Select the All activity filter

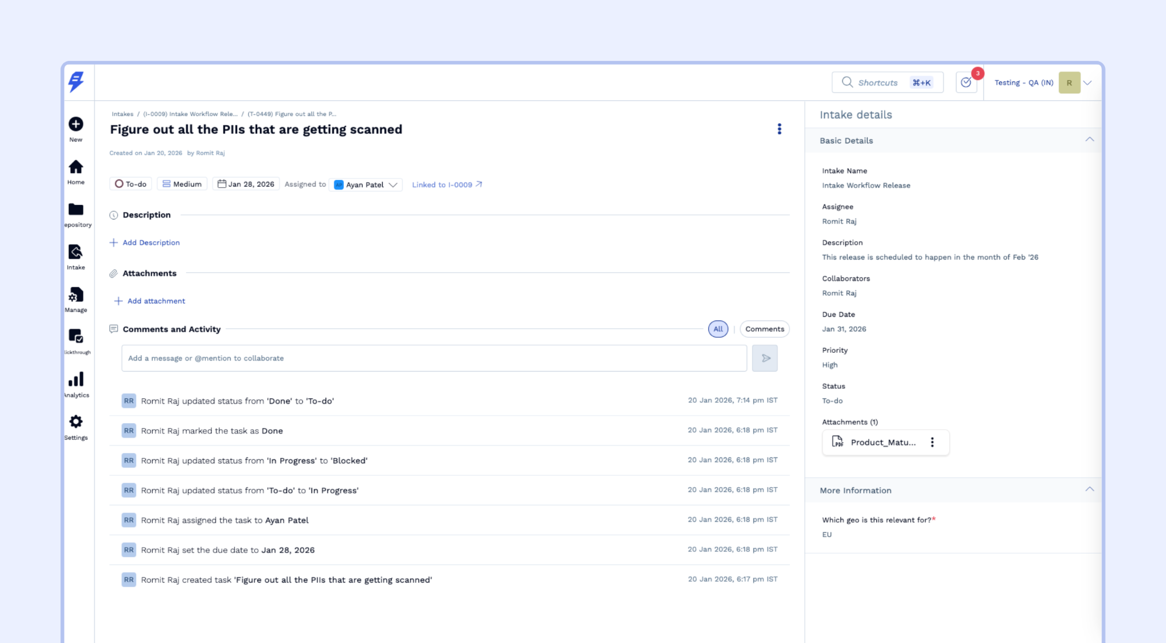point(718,329)
